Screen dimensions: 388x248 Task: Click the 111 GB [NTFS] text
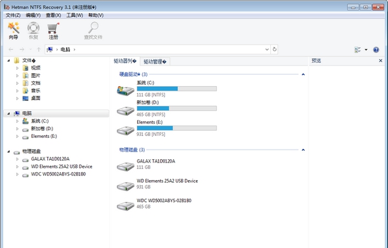(151, 95)
